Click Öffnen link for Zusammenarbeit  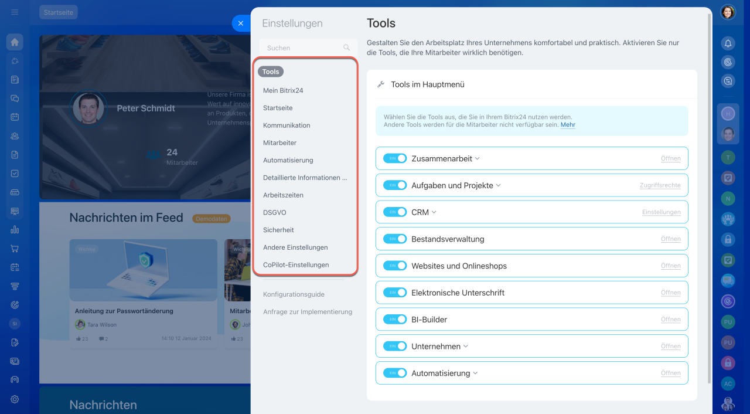[x=671, y=158]
